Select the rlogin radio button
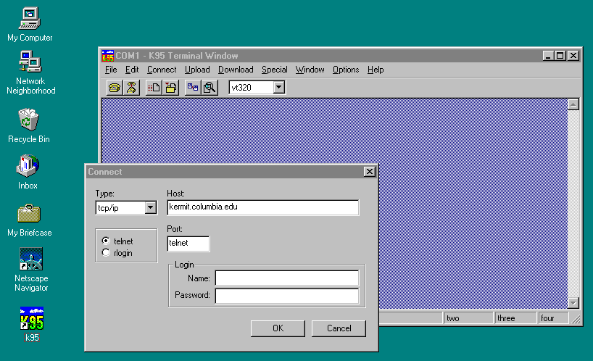The width and height of the screenshot is (593, 361). (107, 253)
